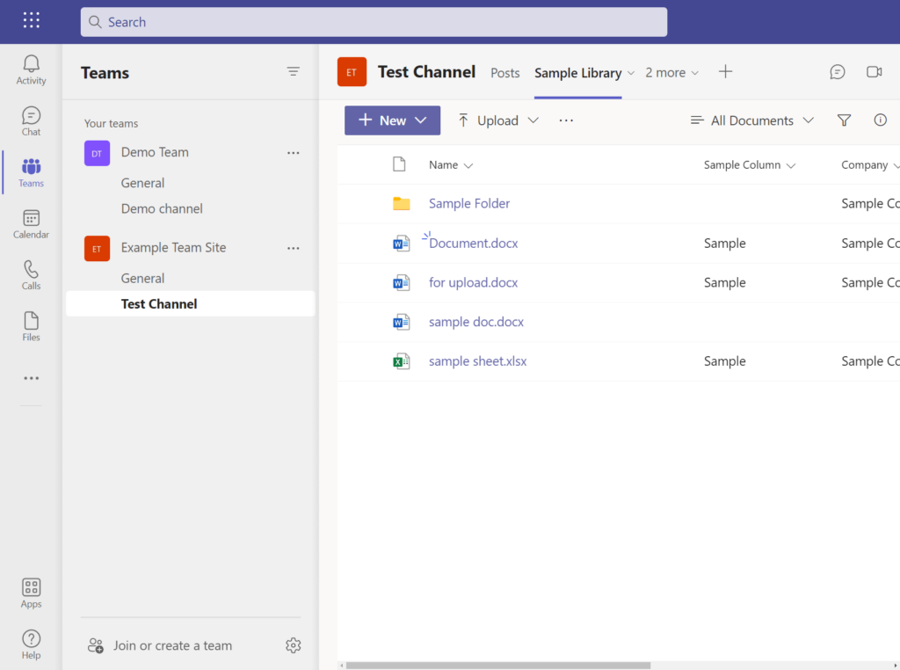Click the Excel icon for sample sheet.xlsx
The image size is (900, 670).
coord(401,361)
